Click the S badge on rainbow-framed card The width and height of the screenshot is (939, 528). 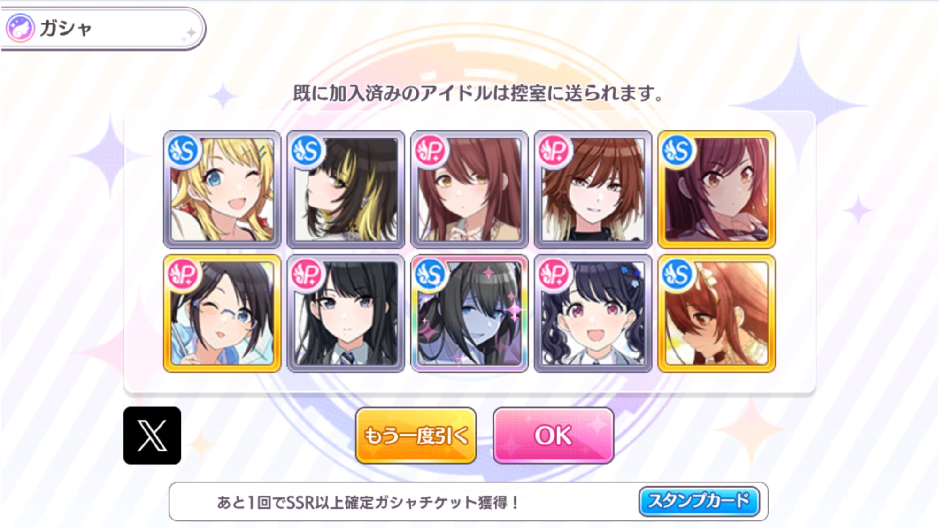pyautogui.click(x=430, y=275)
